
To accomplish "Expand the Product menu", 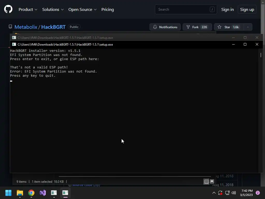I will [x=28, y=10].
